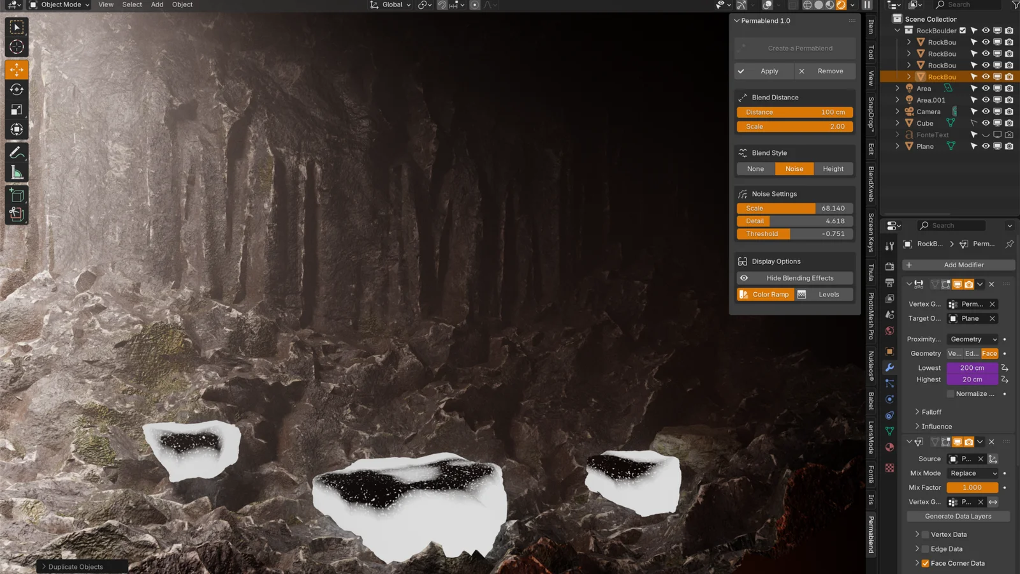
Task: Activate the Annotate tool
Action: [x=17, y=152]
